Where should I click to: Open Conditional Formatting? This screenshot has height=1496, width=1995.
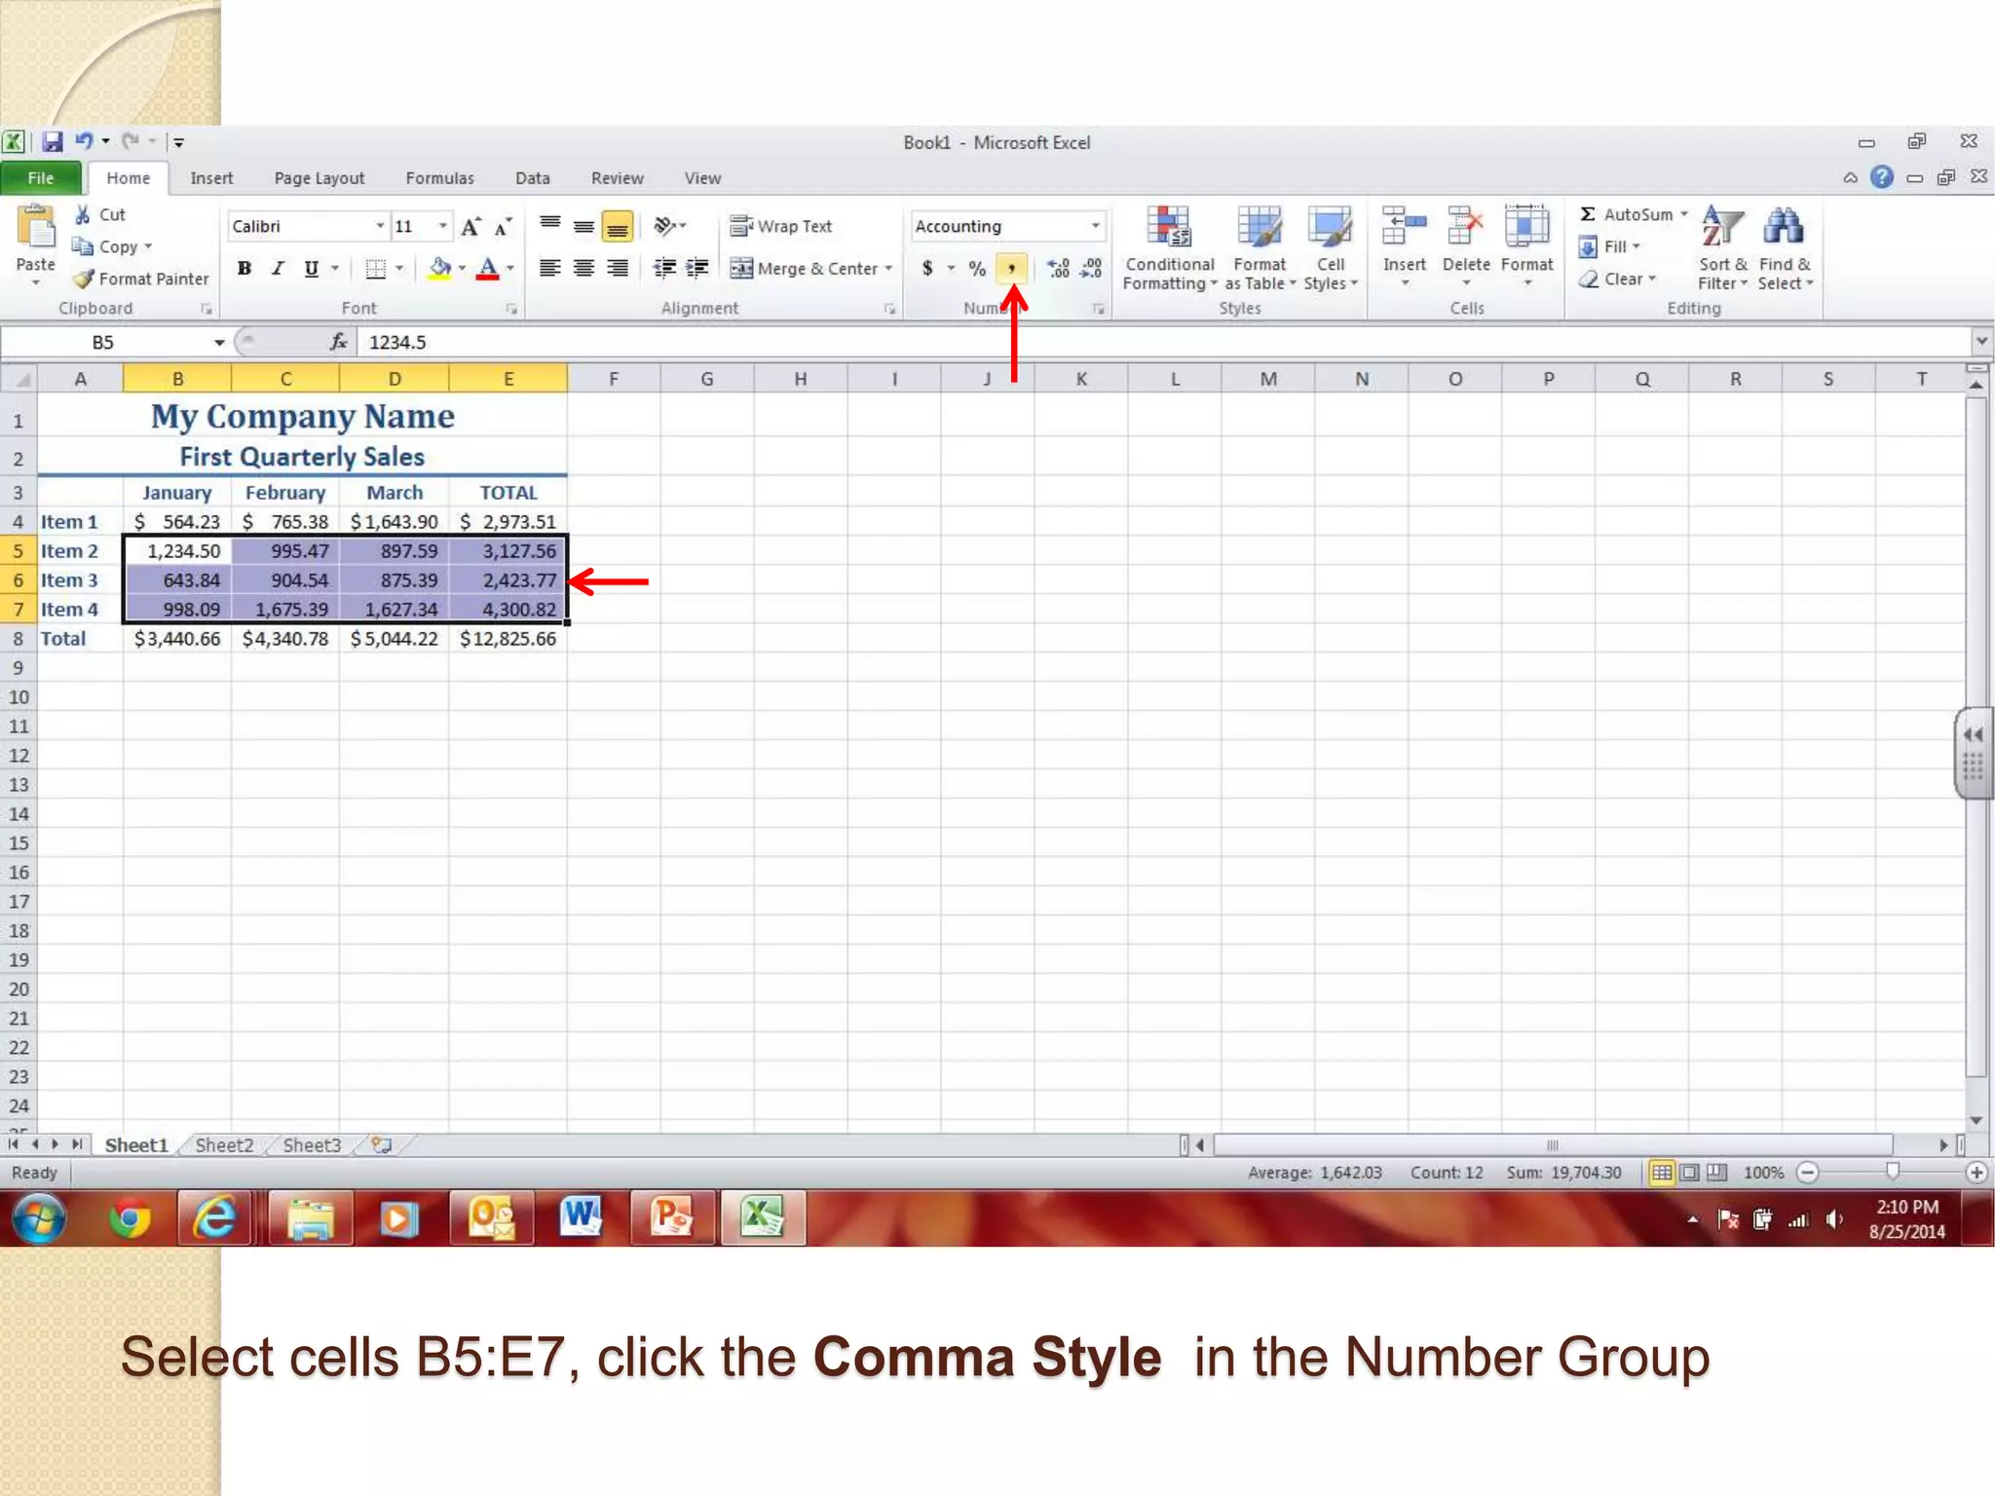click(x=1169, y=248)
